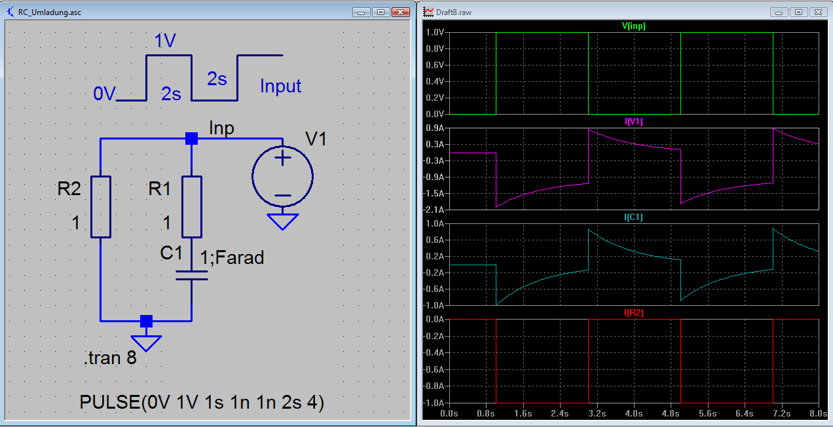Image resolution: width=833 pixels, height=427 pixels.
Task: Click the 1;Farad capacitor value
Action: click(232, 257)
